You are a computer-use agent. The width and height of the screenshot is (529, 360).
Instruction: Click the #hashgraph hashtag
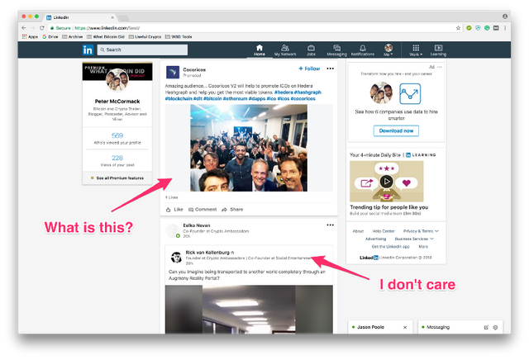pyautogui.click(x=307, y=92)
